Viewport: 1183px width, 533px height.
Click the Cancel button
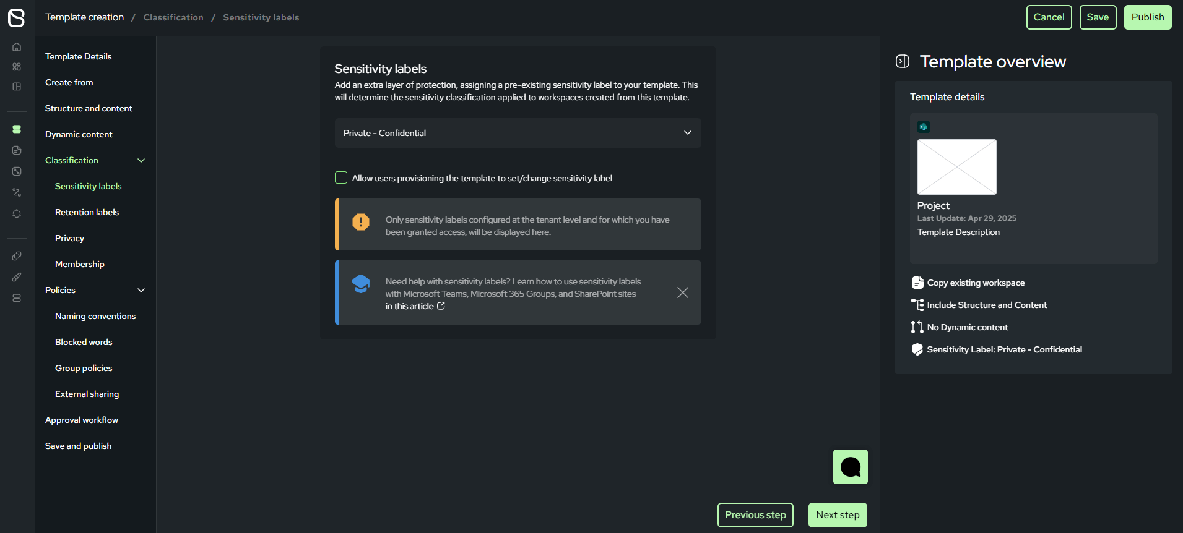pos(1049,17)
